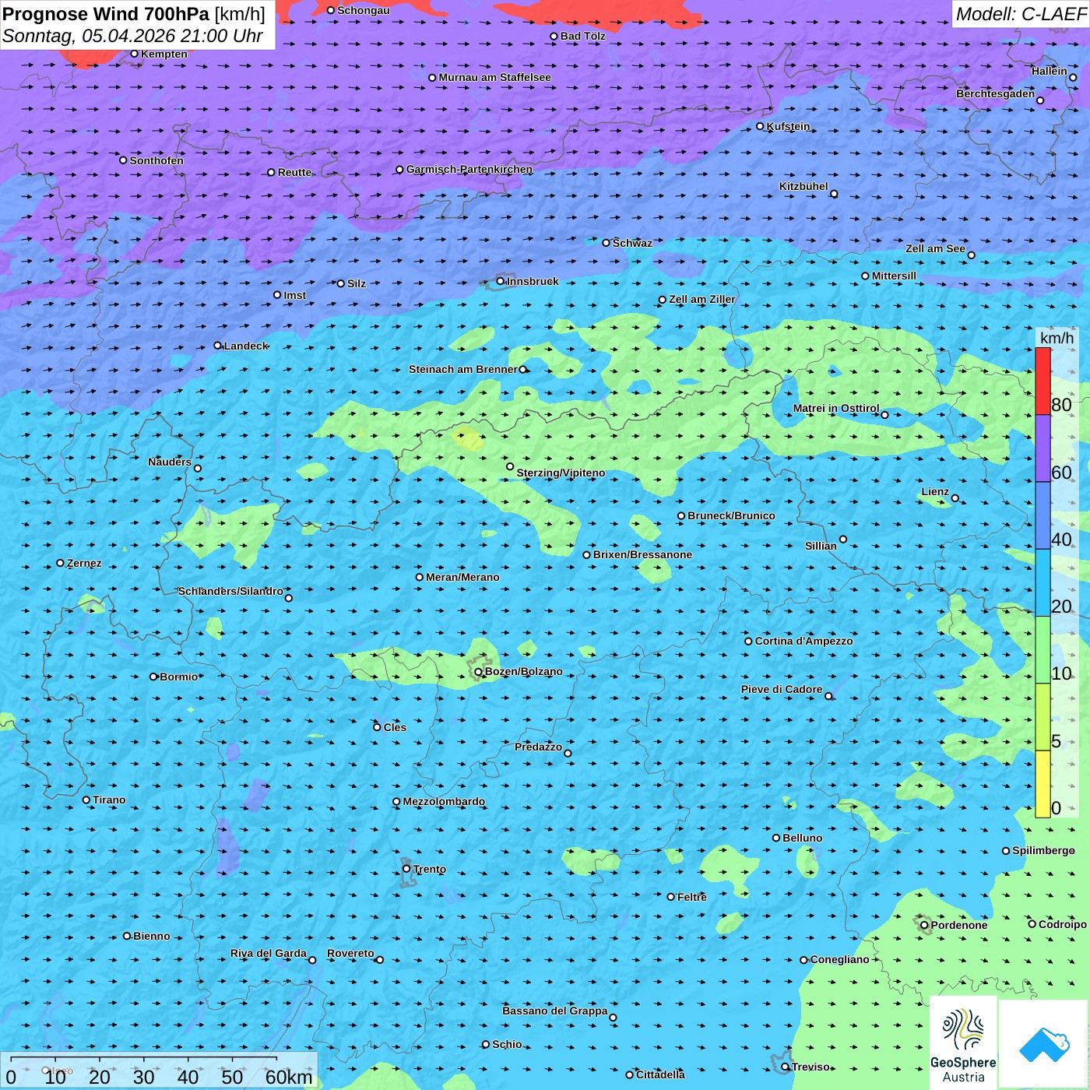
Task: Click the 'Cittadella' label
Action: [x=660, y=1074]
